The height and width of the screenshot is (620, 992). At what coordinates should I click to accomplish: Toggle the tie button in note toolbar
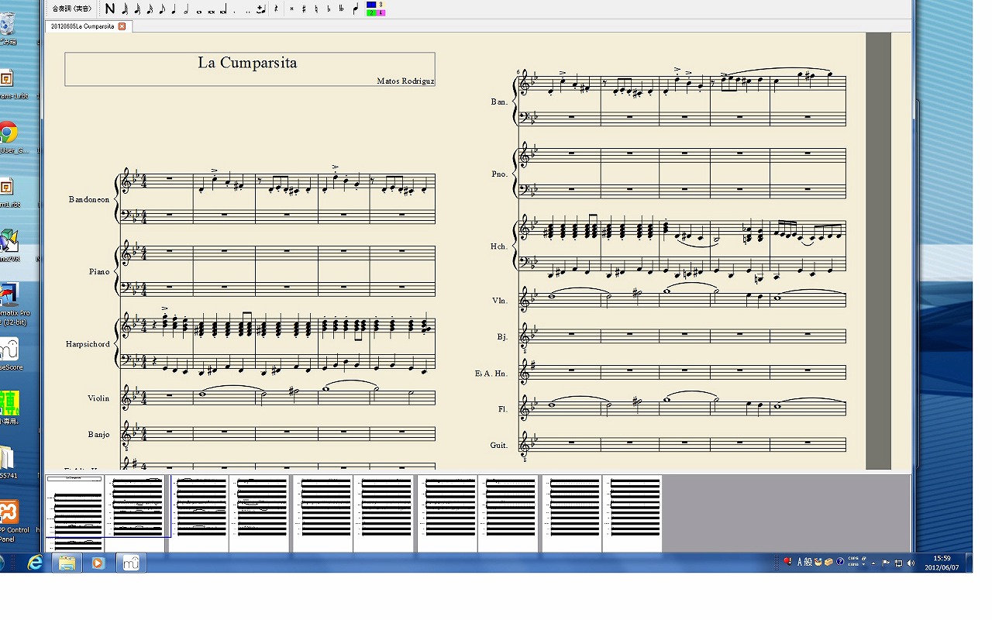click(260, 9)
